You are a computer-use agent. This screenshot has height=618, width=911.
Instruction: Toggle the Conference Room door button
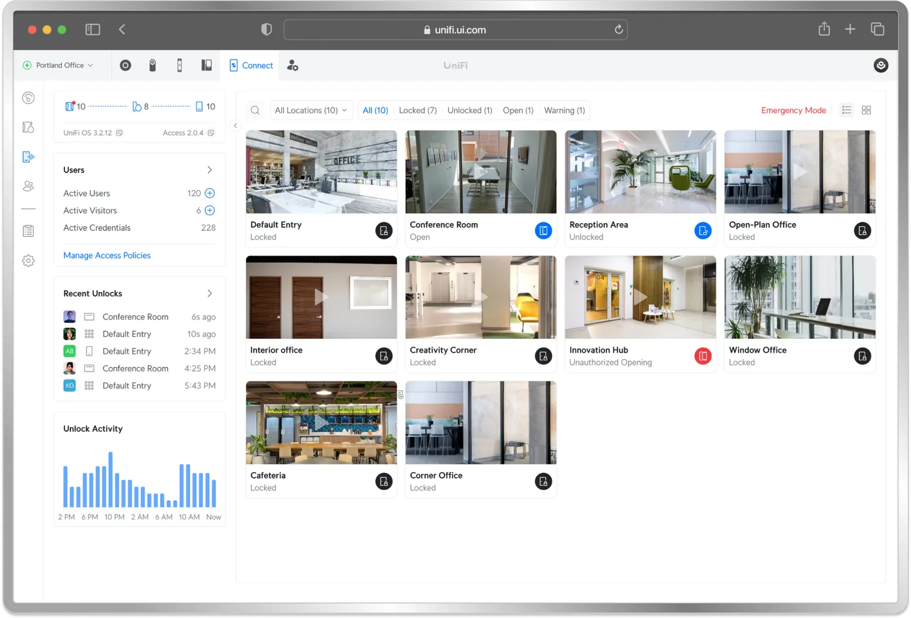(543, 231)
